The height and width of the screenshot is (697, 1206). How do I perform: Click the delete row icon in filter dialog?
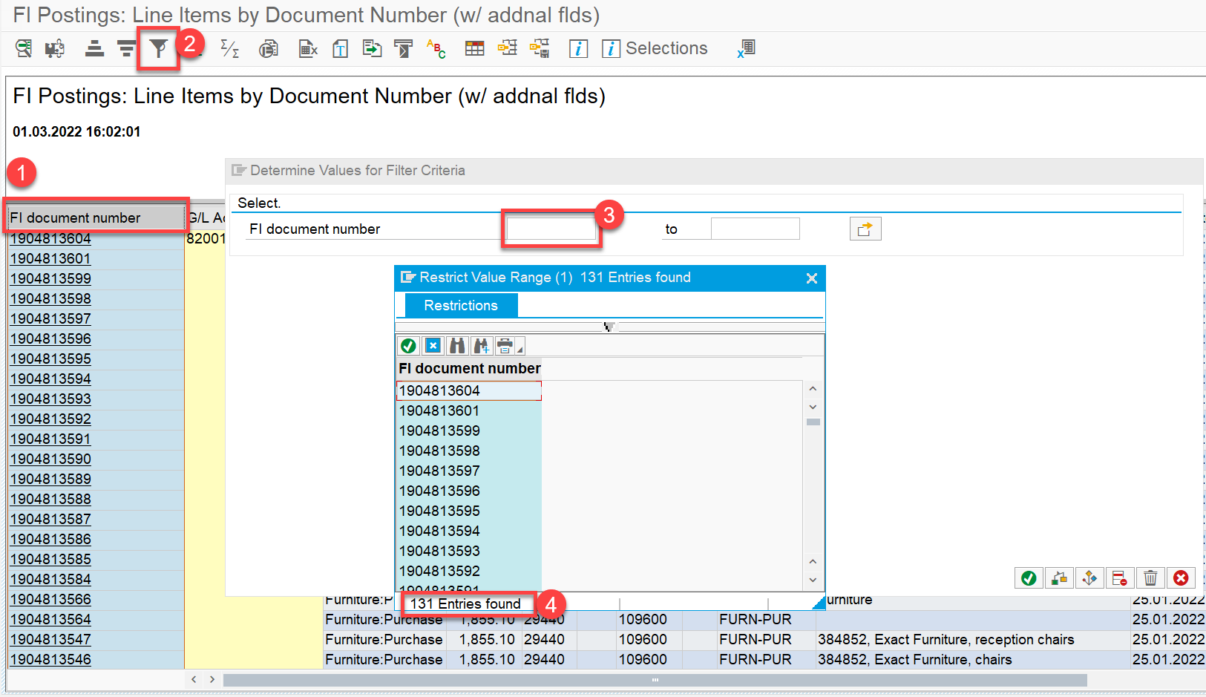(1120, 577)
